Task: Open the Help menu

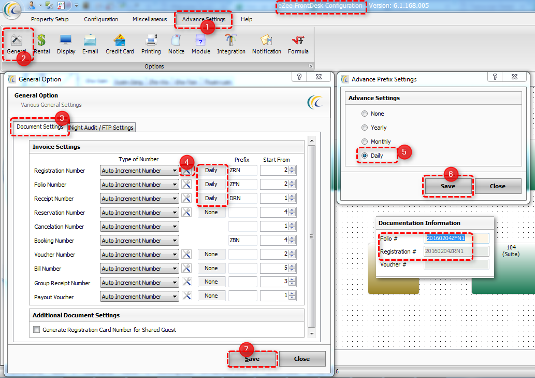Action: (247, 20)
